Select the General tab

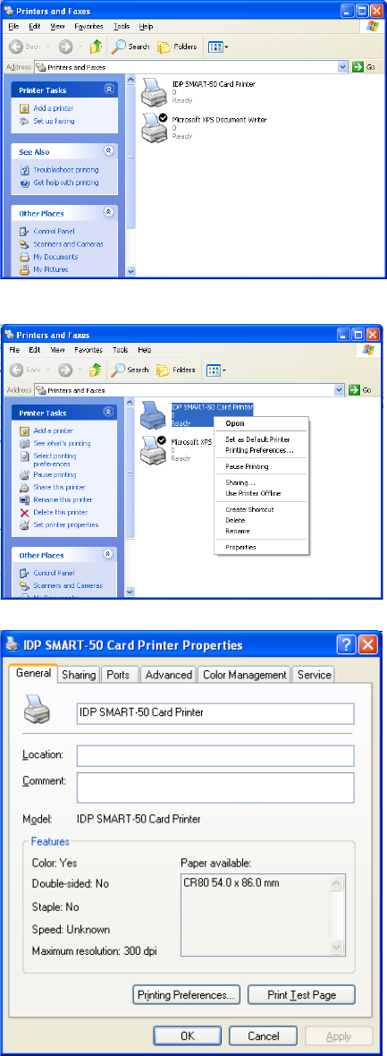(34, 673)
